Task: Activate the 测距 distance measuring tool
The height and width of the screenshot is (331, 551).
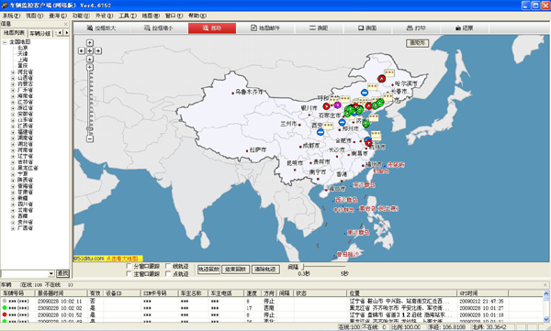Action: pyautogui.click(x=319, y=28)
